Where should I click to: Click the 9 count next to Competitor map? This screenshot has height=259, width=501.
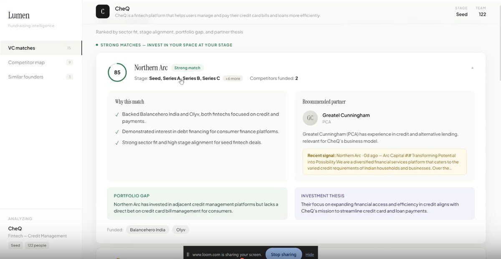click(x=70, y=62)
